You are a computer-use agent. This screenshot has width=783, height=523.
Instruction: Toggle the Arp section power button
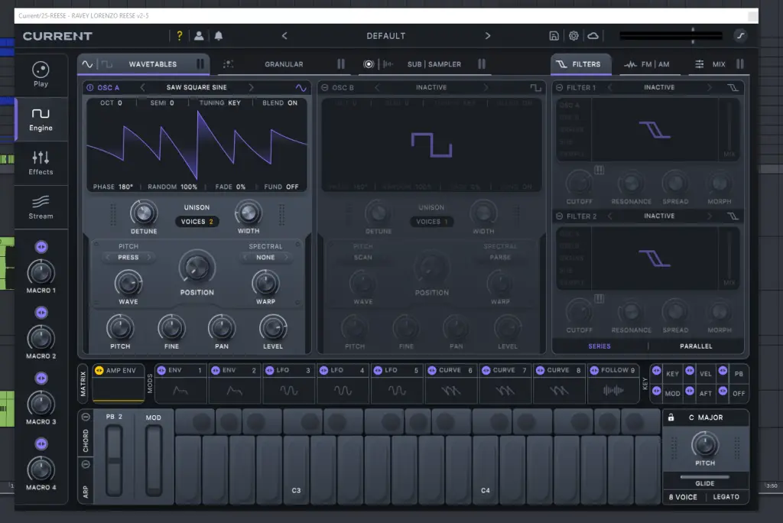86,465
